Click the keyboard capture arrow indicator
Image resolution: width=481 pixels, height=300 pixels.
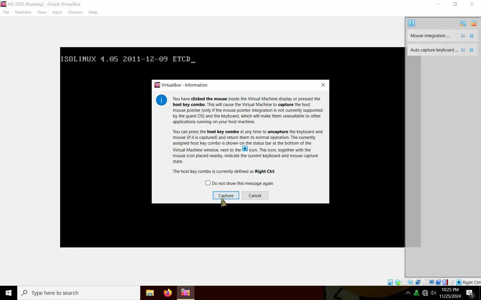[x=459, y=282]
